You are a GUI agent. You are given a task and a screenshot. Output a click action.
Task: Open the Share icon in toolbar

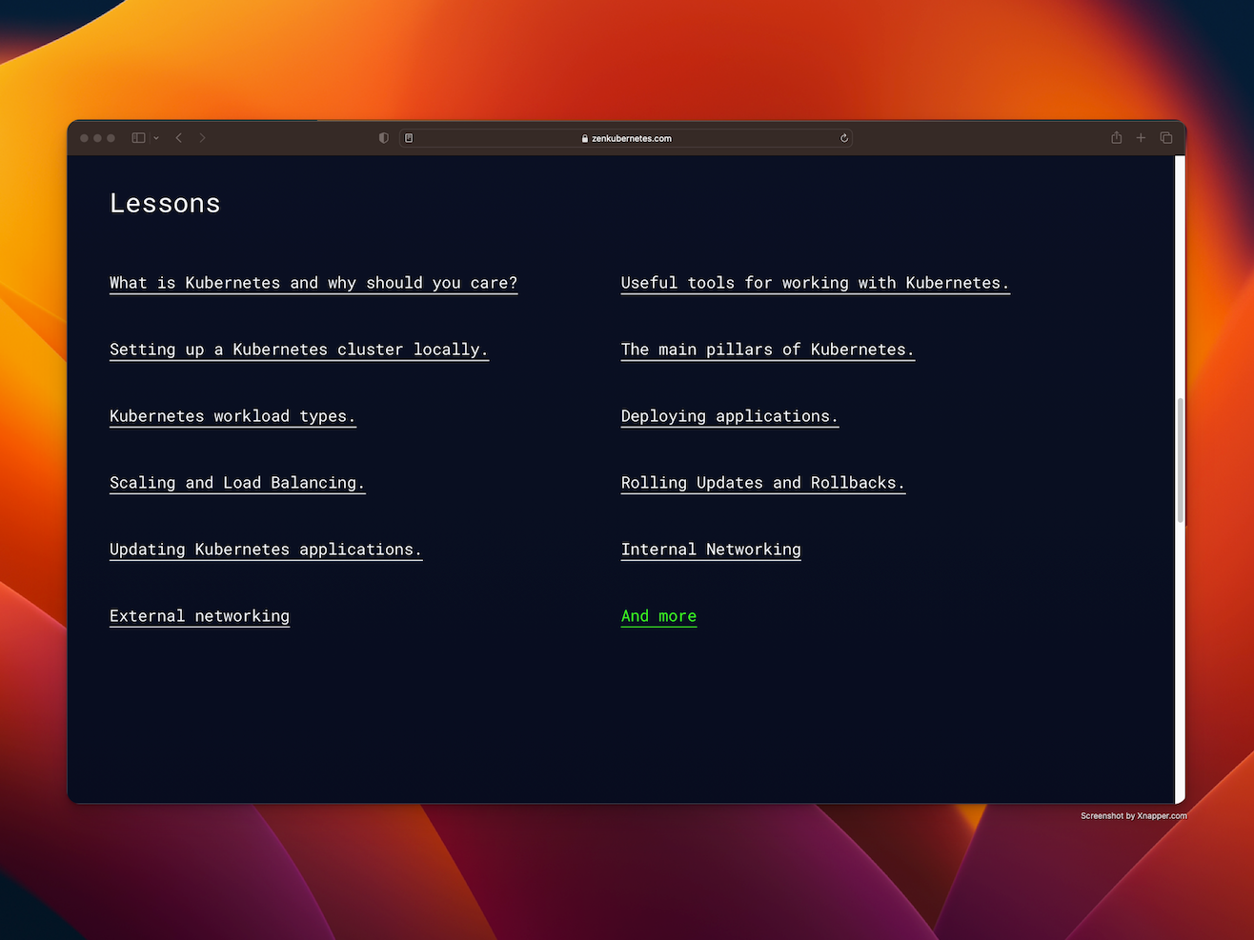click(x=1117, y=138)
